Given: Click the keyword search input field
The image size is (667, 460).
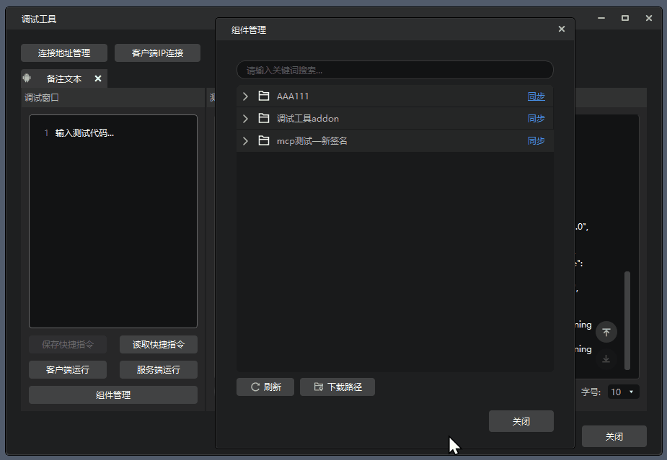Looking at the screenshot, I should click(394, 71).
